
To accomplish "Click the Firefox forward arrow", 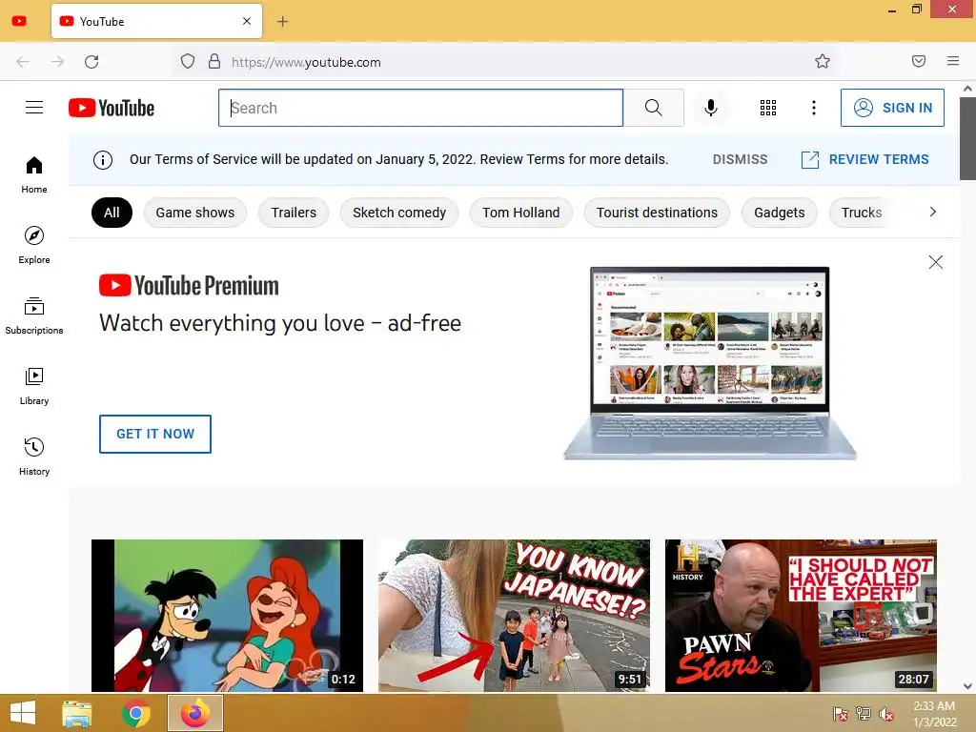I will pos(57,62).
